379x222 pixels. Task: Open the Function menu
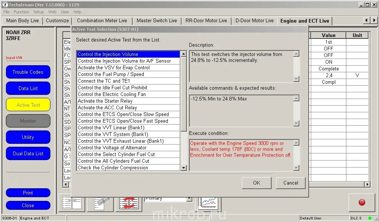pyautogui.click(x=21, y=12)
